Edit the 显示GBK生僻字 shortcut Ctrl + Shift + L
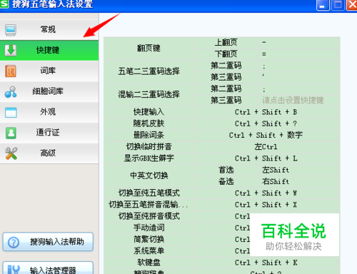357x274 pixels. coord(266,158)
